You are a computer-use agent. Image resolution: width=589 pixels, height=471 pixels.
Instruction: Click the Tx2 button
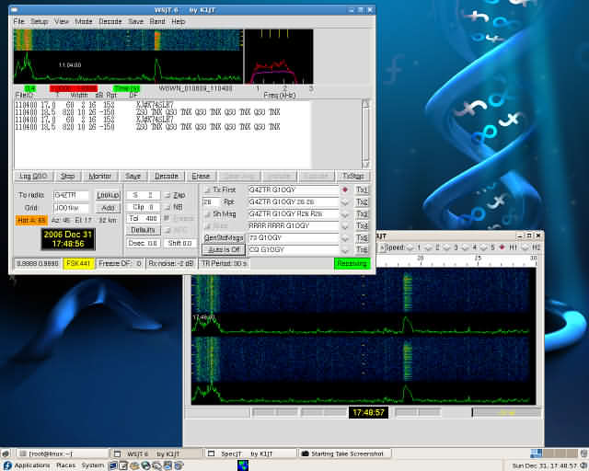pyautogui.click(x=362, y=202)
